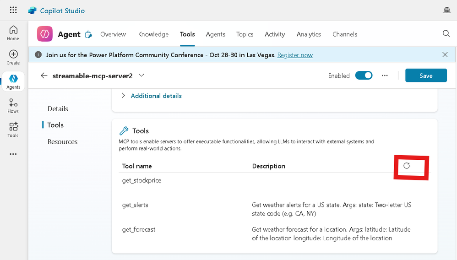Open the more options ellipsis beside Save
457x260 pixels.
coord(385,76)
